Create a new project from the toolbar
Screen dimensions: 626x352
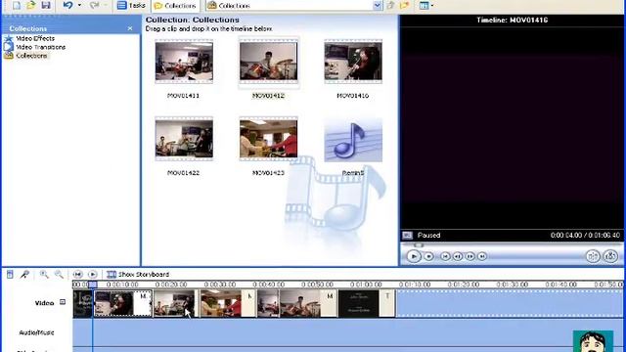click(x=16, y=5)
